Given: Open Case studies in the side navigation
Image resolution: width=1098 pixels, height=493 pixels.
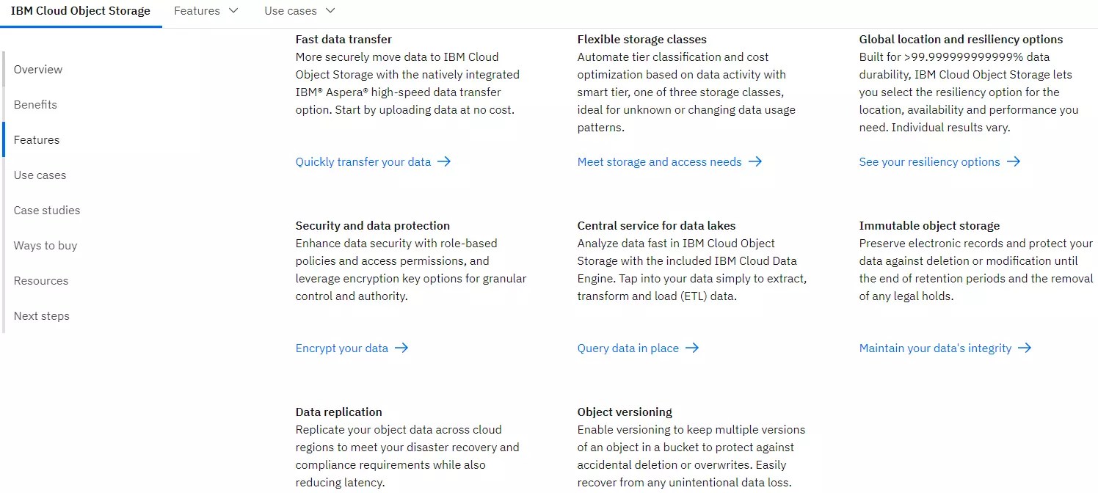Looking at the screenshot, I should [x=47, y=211].
